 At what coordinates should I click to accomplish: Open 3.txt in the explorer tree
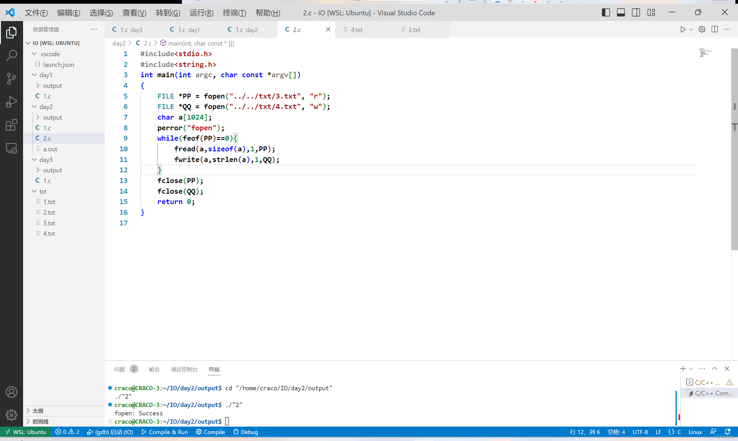tap(49, 223)
